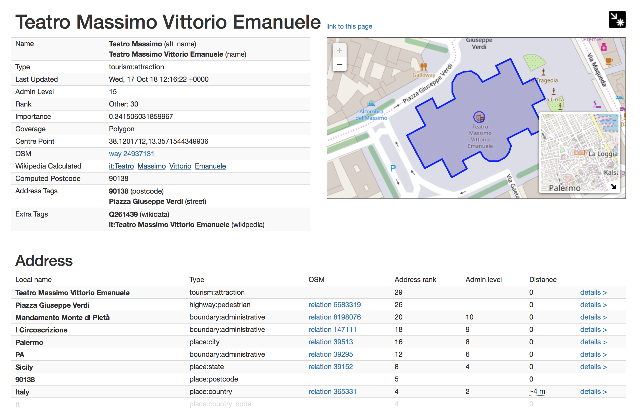This screenshot has height=419, width=643.
Task: Click the La Tragedia statue icon
Action: 543,72
